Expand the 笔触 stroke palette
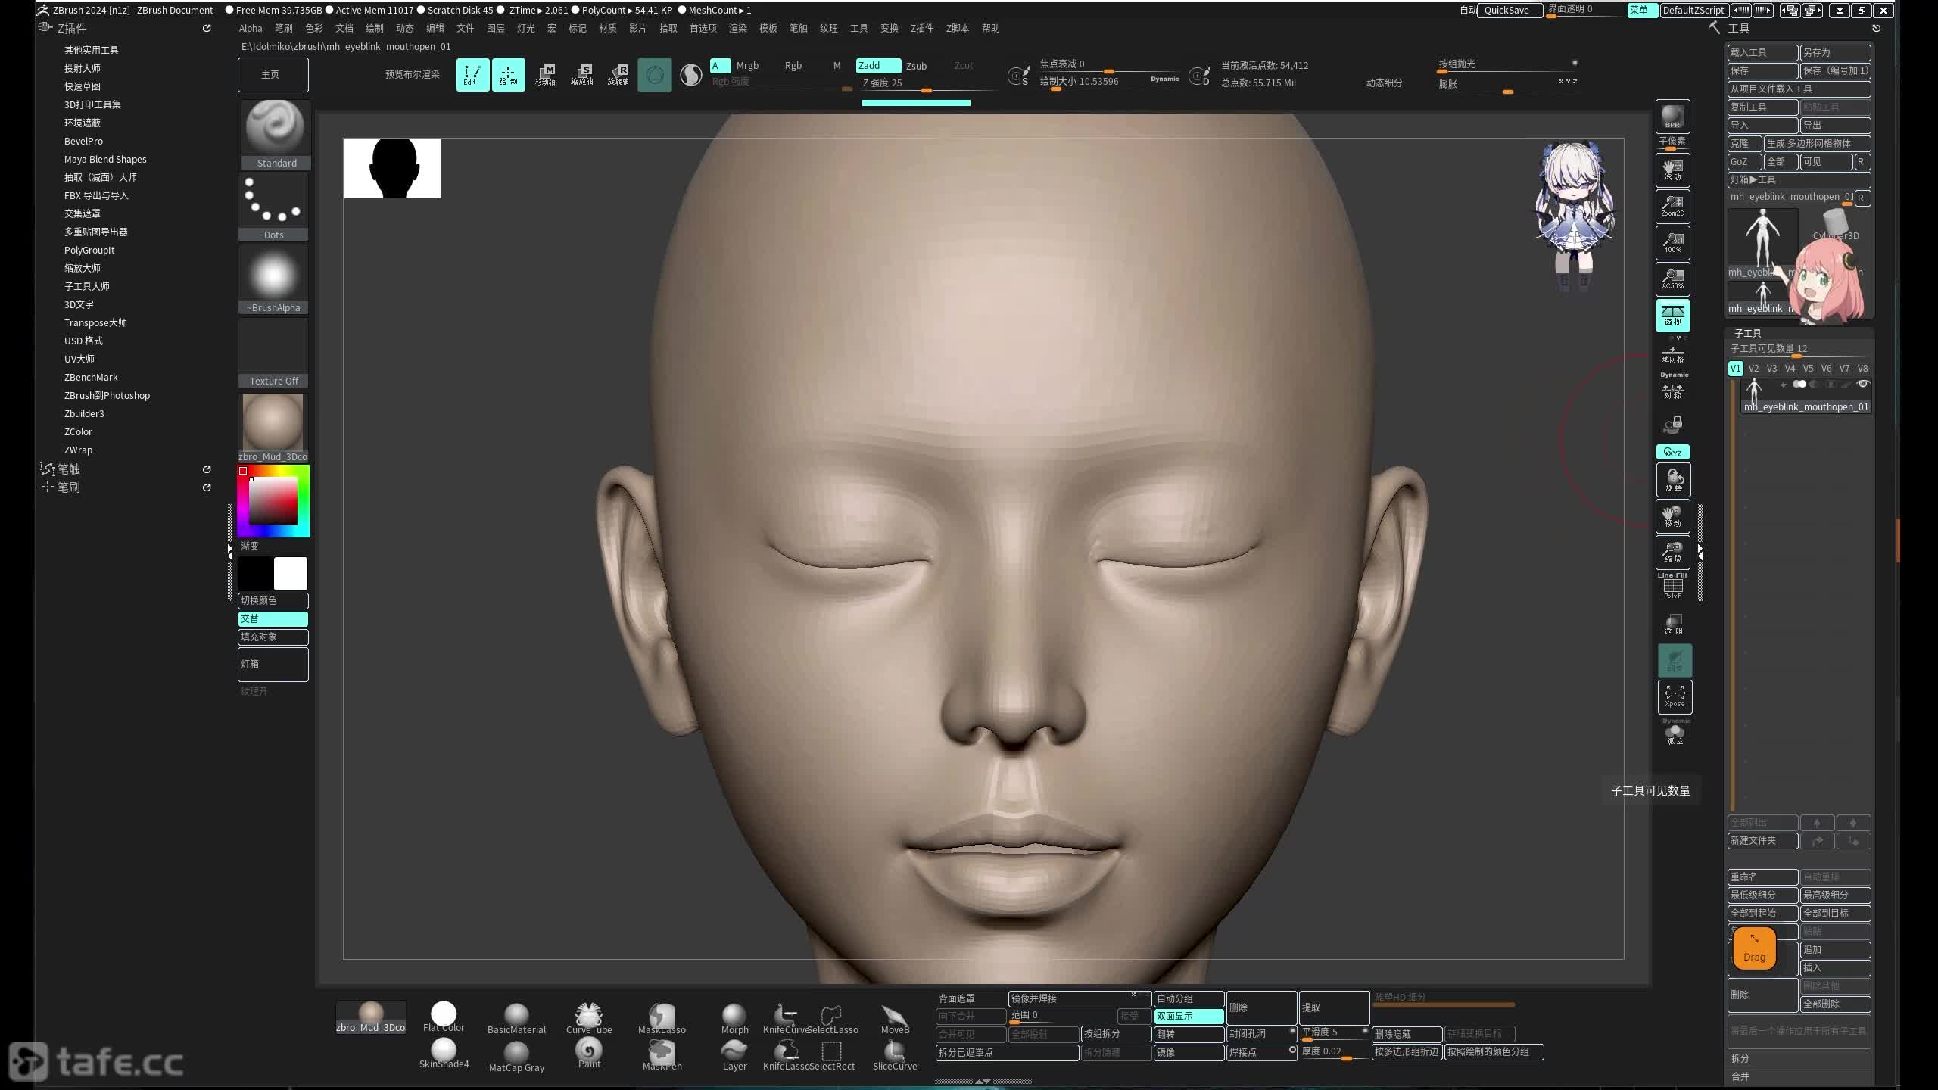 tap(69, 469)
